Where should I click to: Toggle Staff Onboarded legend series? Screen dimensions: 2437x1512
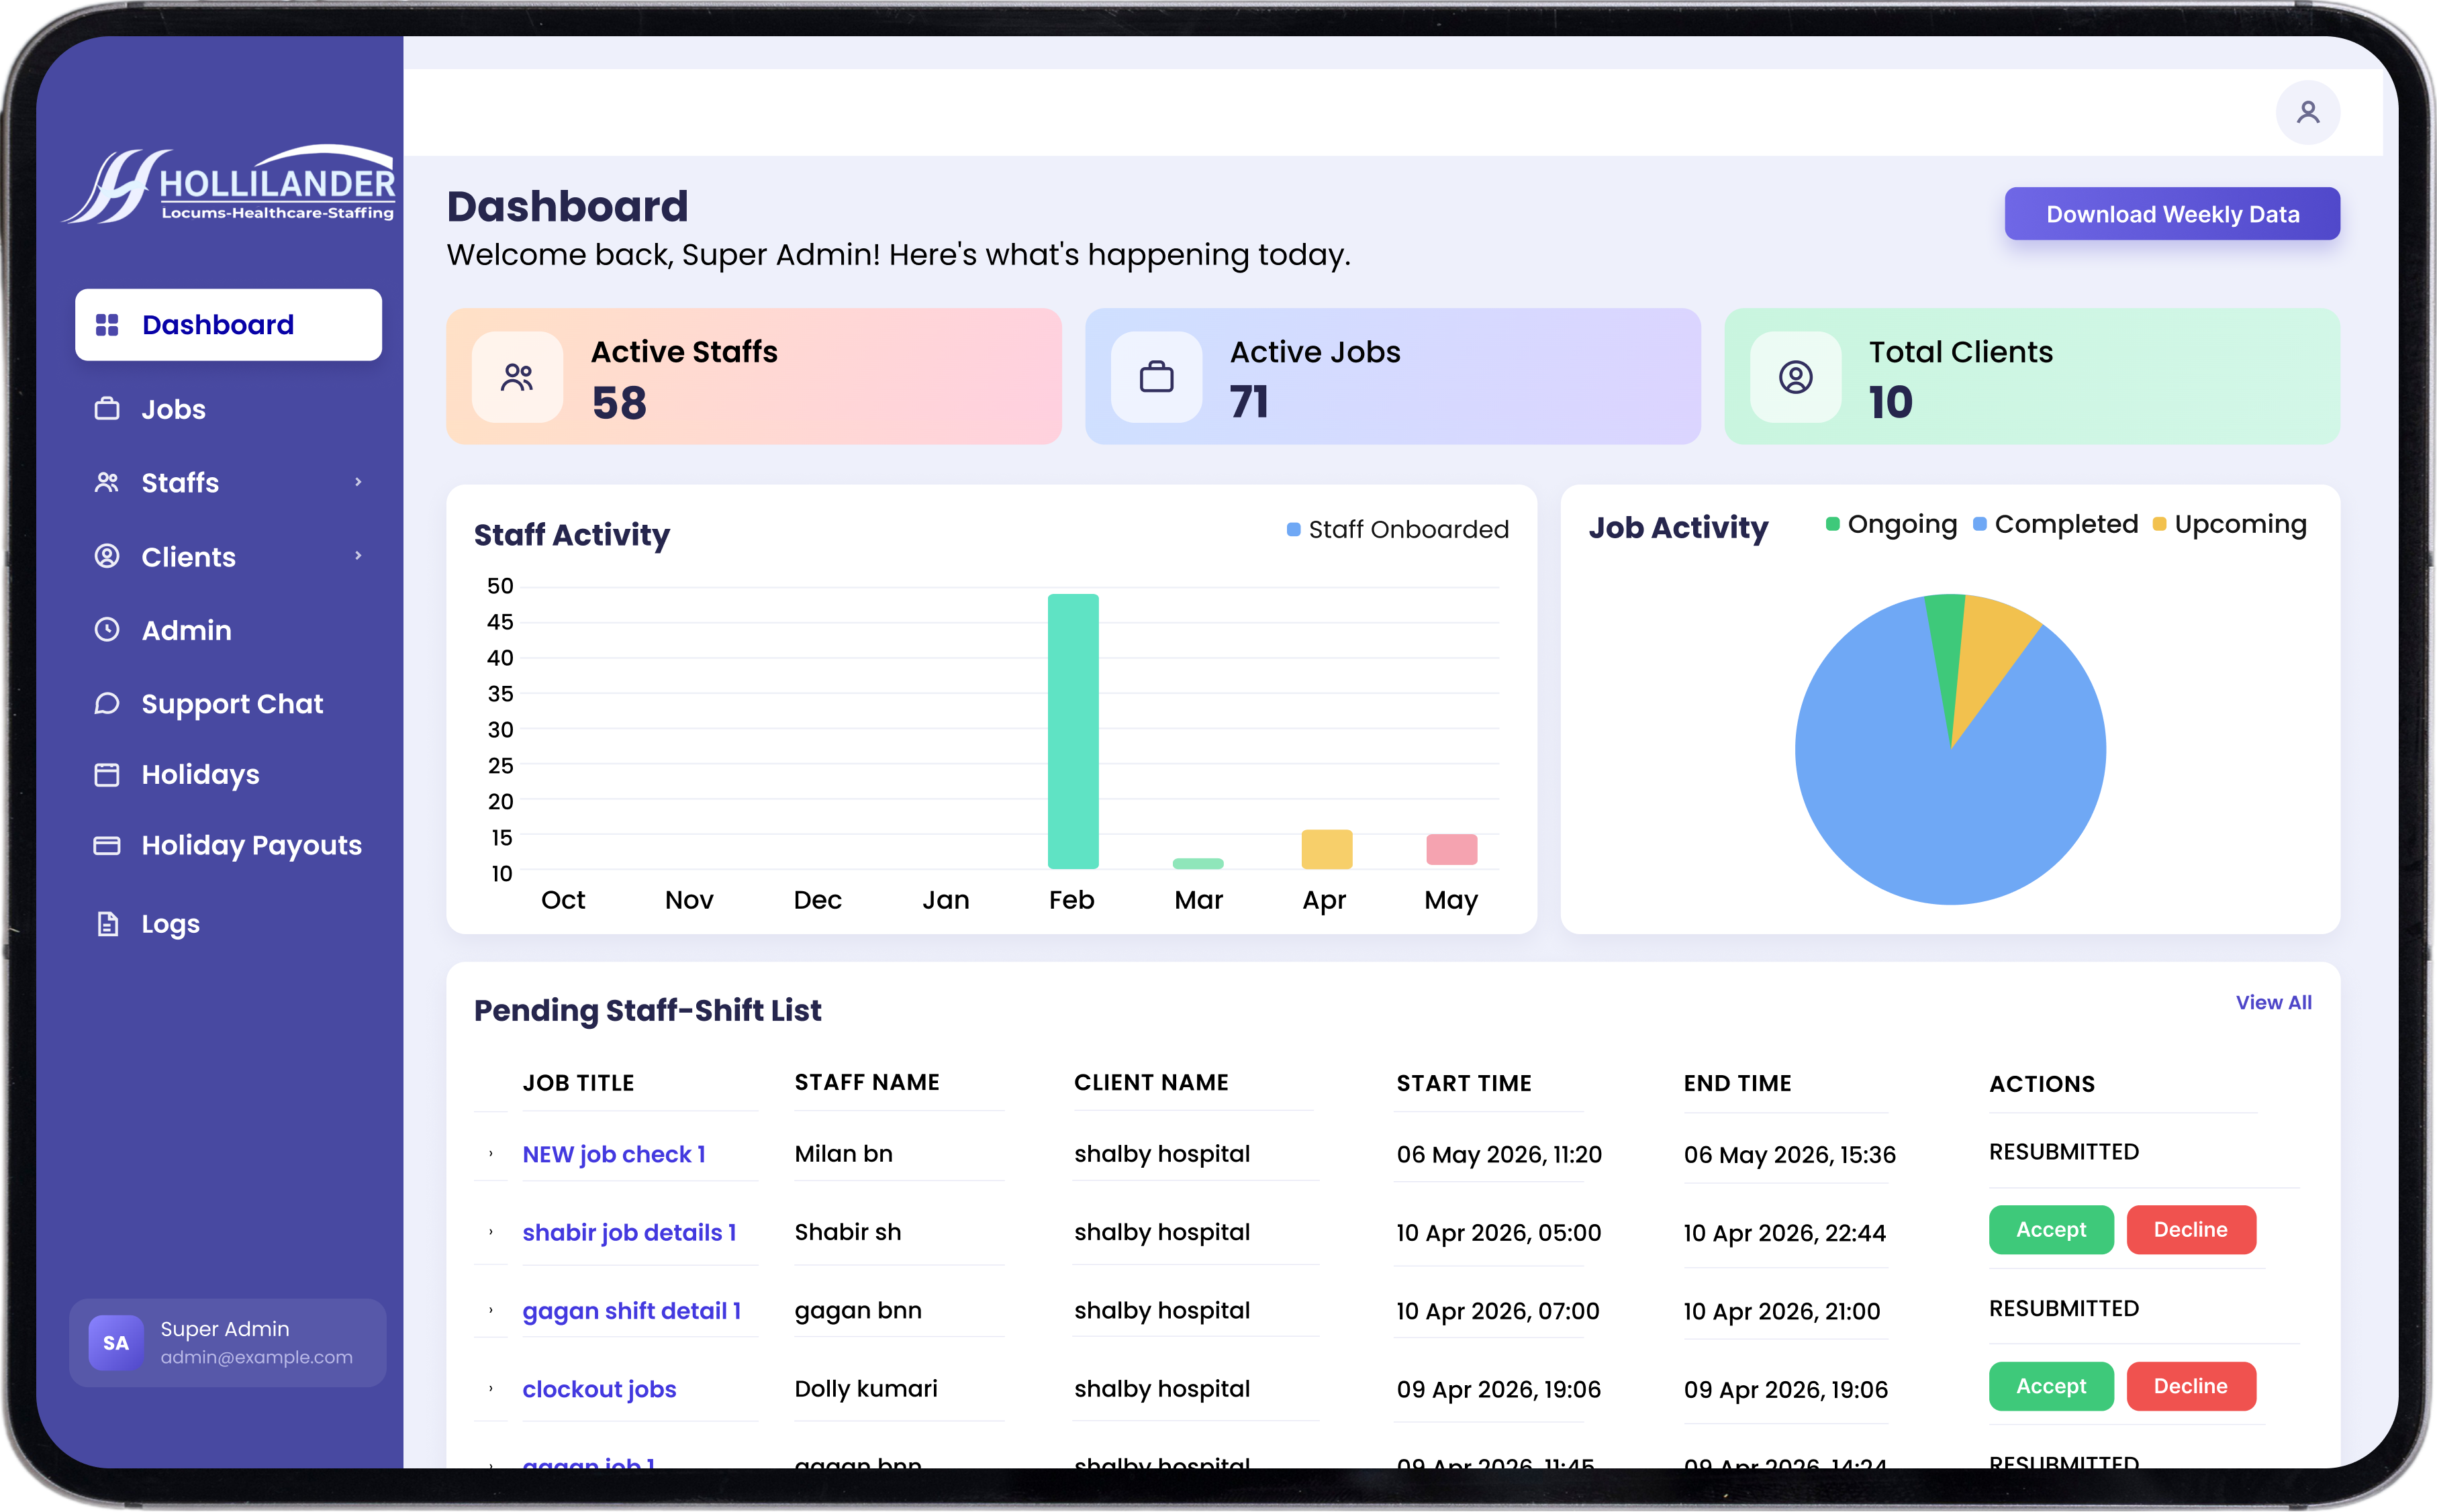click(x=1398, y=529)
